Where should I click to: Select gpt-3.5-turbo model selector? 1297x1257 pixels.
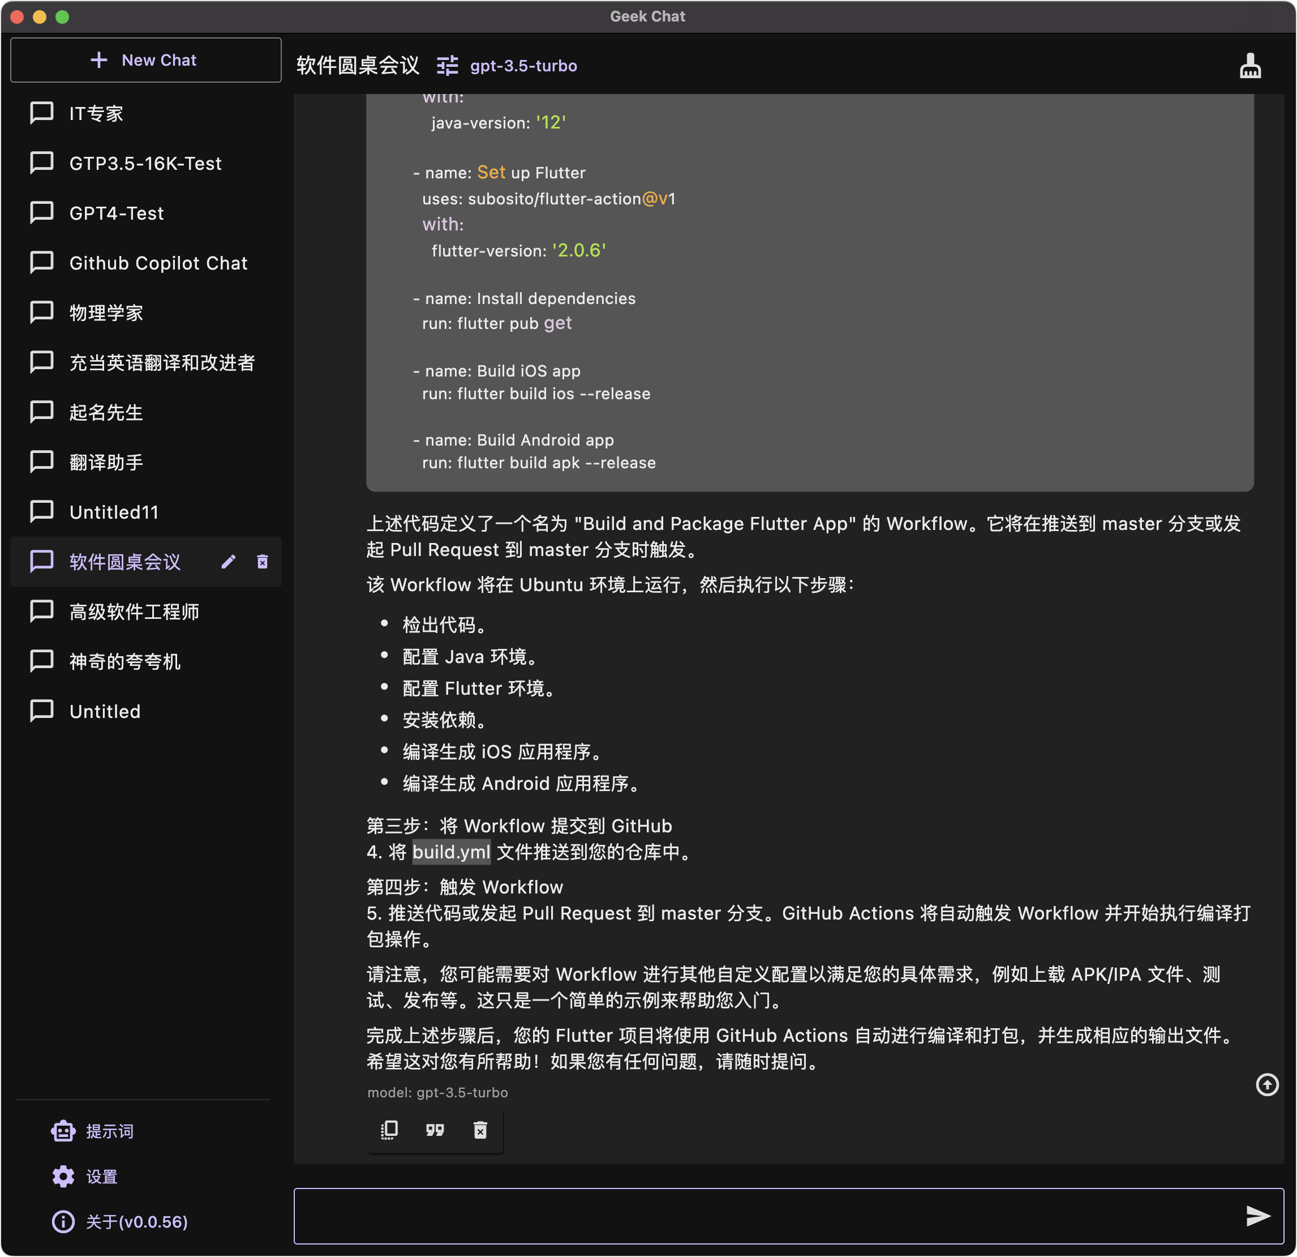(523, 66)
